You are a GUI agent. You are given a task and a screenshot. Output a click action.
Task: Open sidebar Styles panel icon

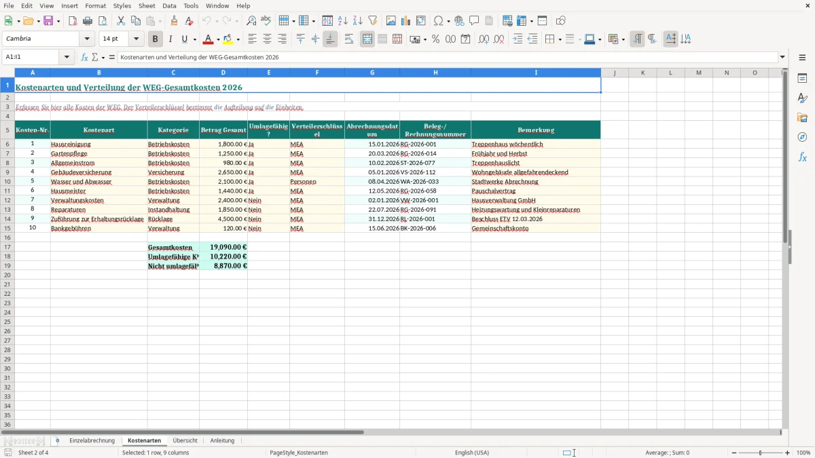(802, 98)
